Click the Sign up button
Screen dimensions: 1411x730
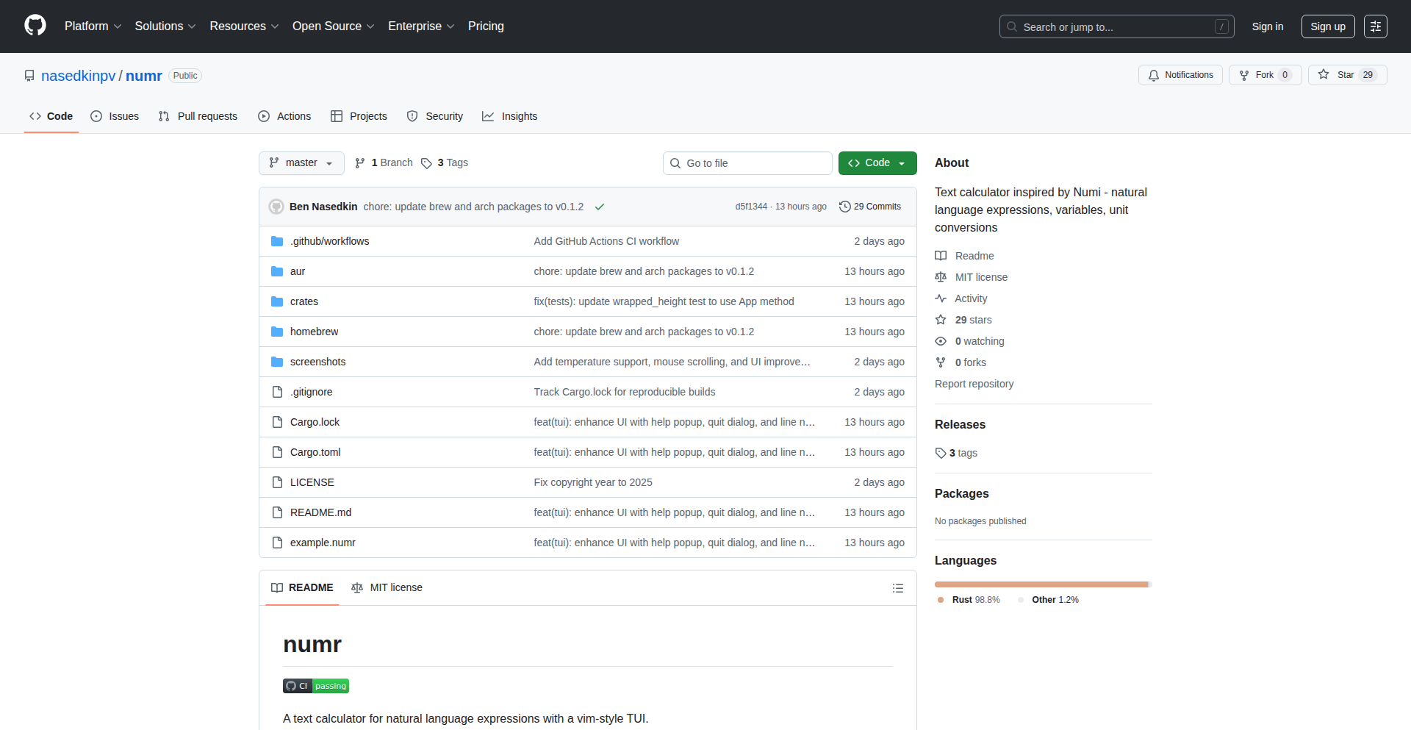(x=1327, y=26)
